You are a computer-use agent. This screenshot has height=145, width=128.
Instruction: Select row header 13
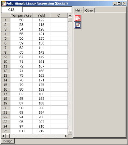coord(6,75)
